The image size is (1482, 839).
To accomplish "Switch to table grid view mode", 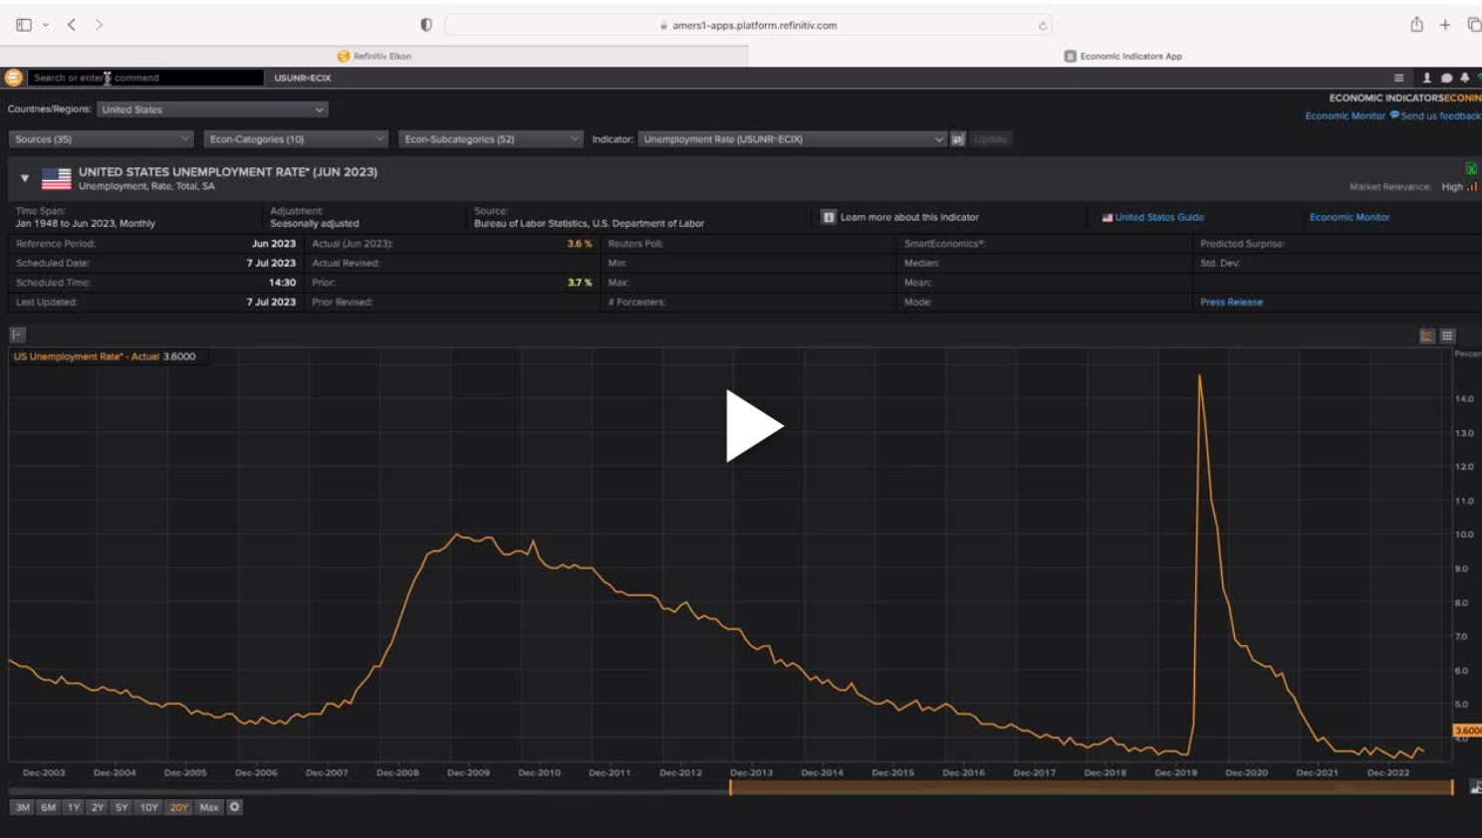I will point(1447,336).
